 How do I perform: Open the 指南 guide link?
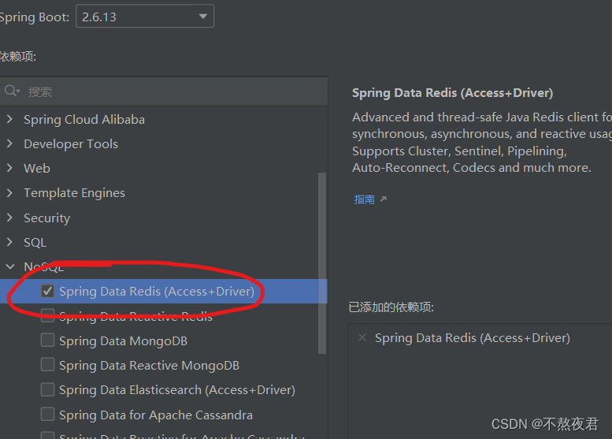(364, 199)
